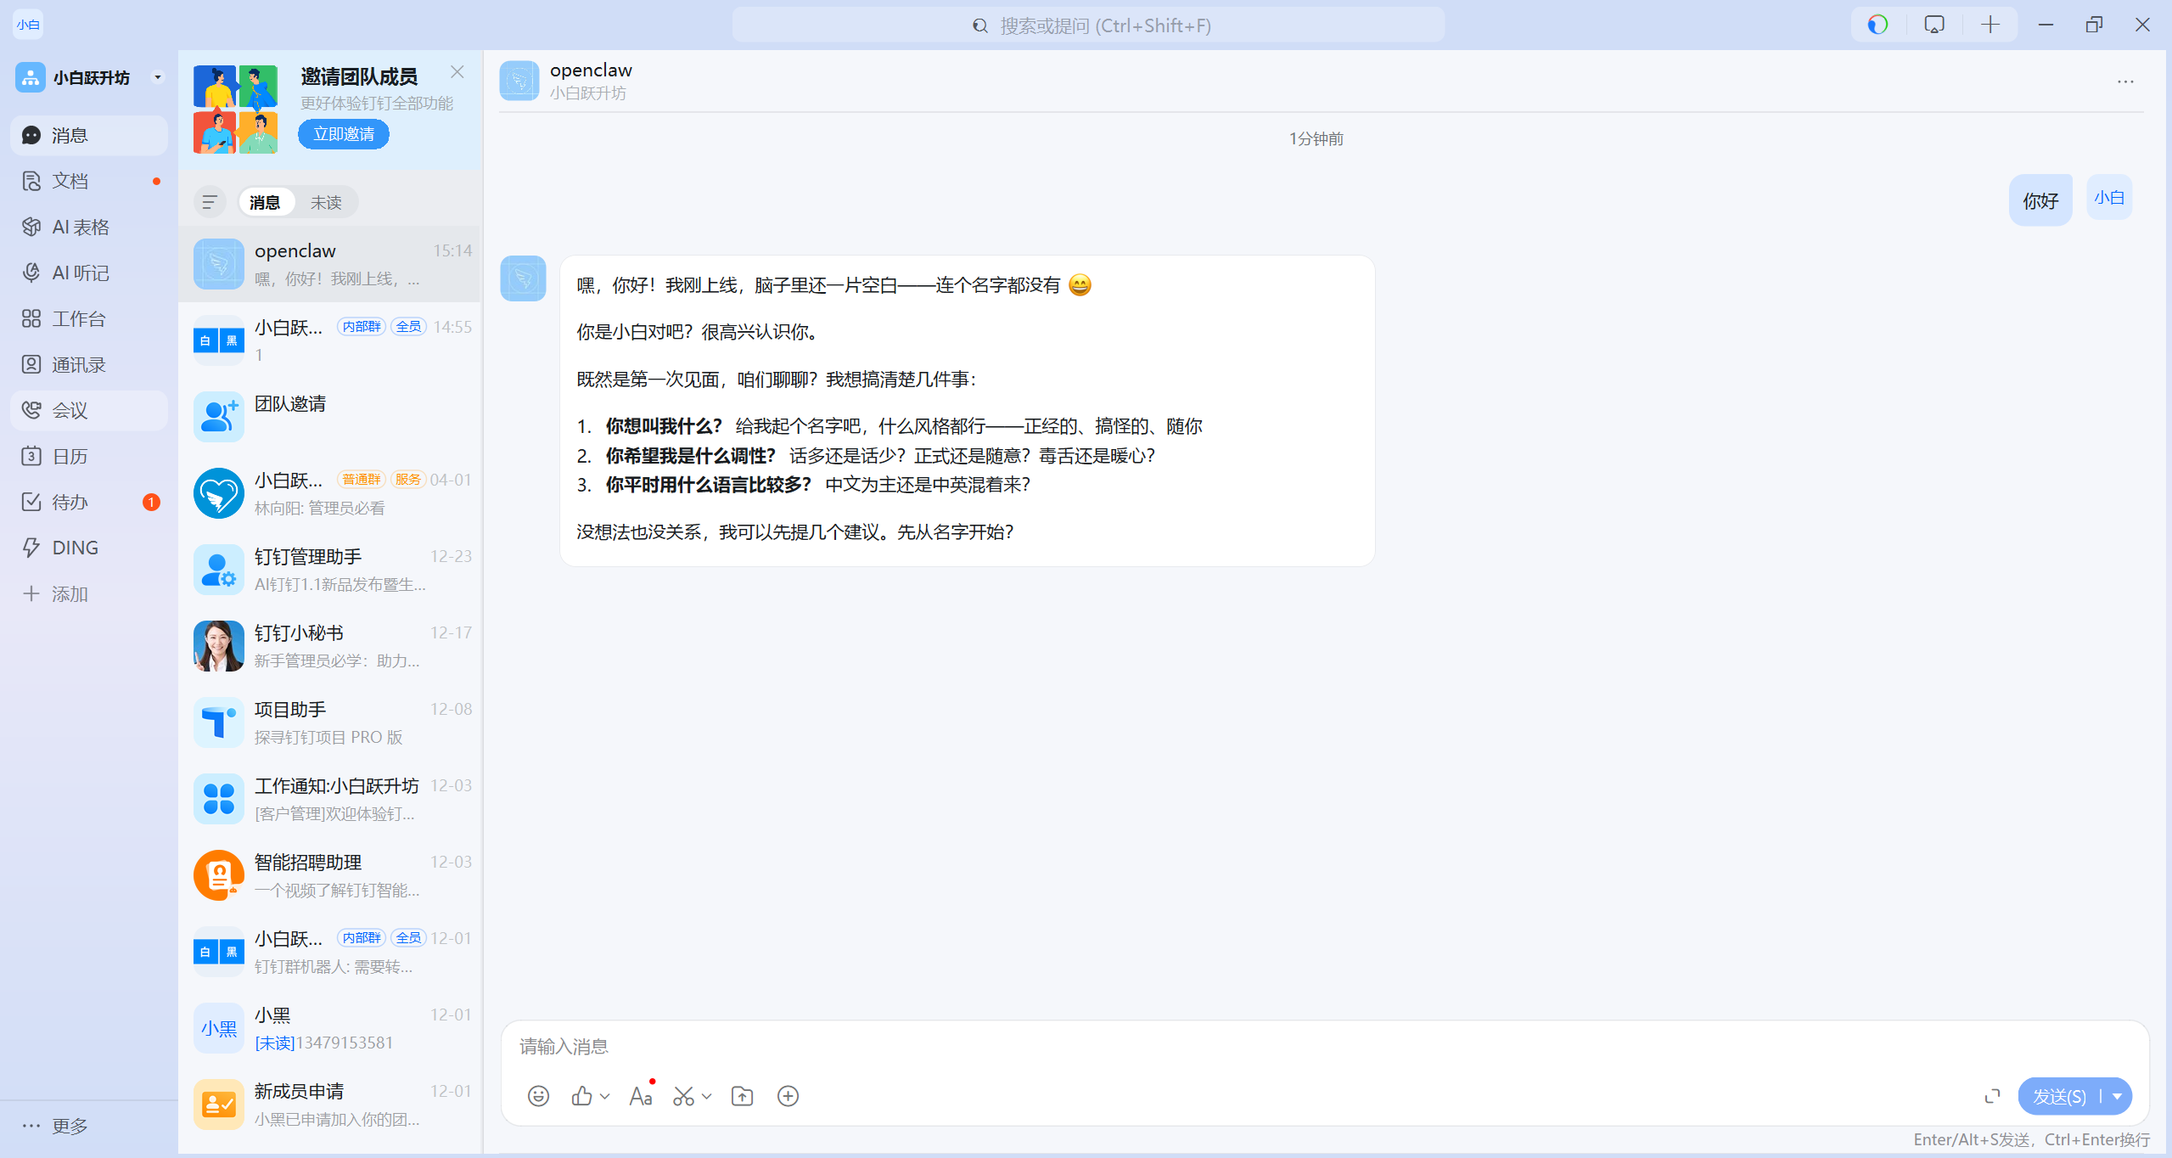The height and width of the screenshot is (1158, 2172).
Task: Click the 立即邀请 button
Action: coord(344,134)
